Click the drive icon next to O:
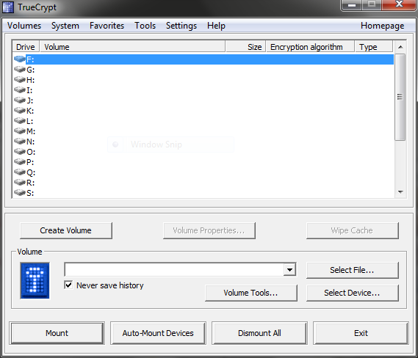This screenshot has height=358, width=418. click(20, 151)
